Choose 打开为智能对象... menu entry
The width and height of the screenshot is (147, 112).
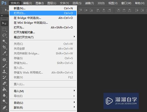click(x=43, y=32)
